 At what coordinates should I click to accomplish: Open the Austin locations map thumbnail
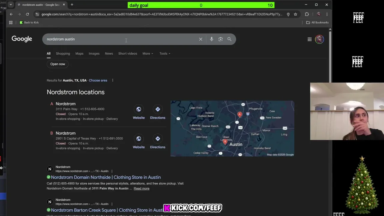click(232, 128)
